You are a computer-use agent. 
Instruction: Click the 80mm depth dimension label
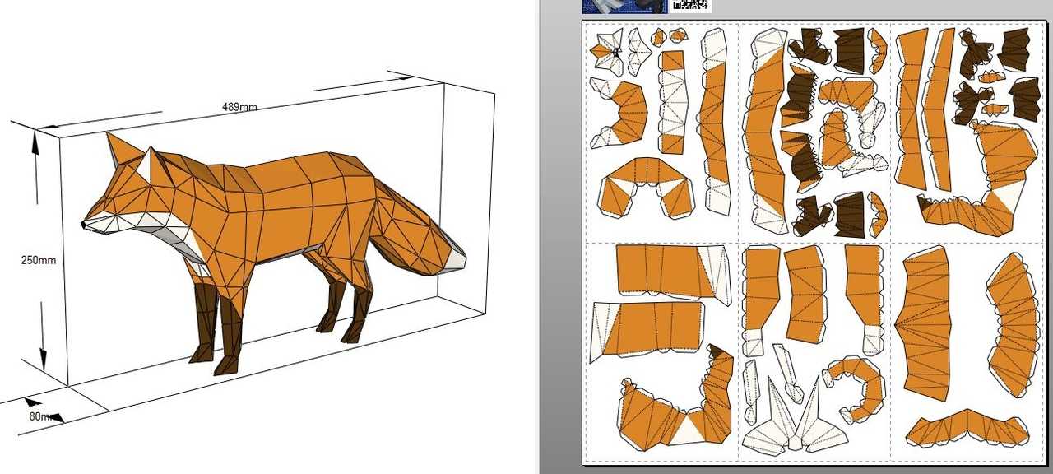(43, 416)
